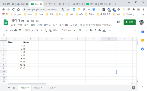Viewport: 147px width, 91px height.
Task: Select row header 10
Action: [4, 72]
